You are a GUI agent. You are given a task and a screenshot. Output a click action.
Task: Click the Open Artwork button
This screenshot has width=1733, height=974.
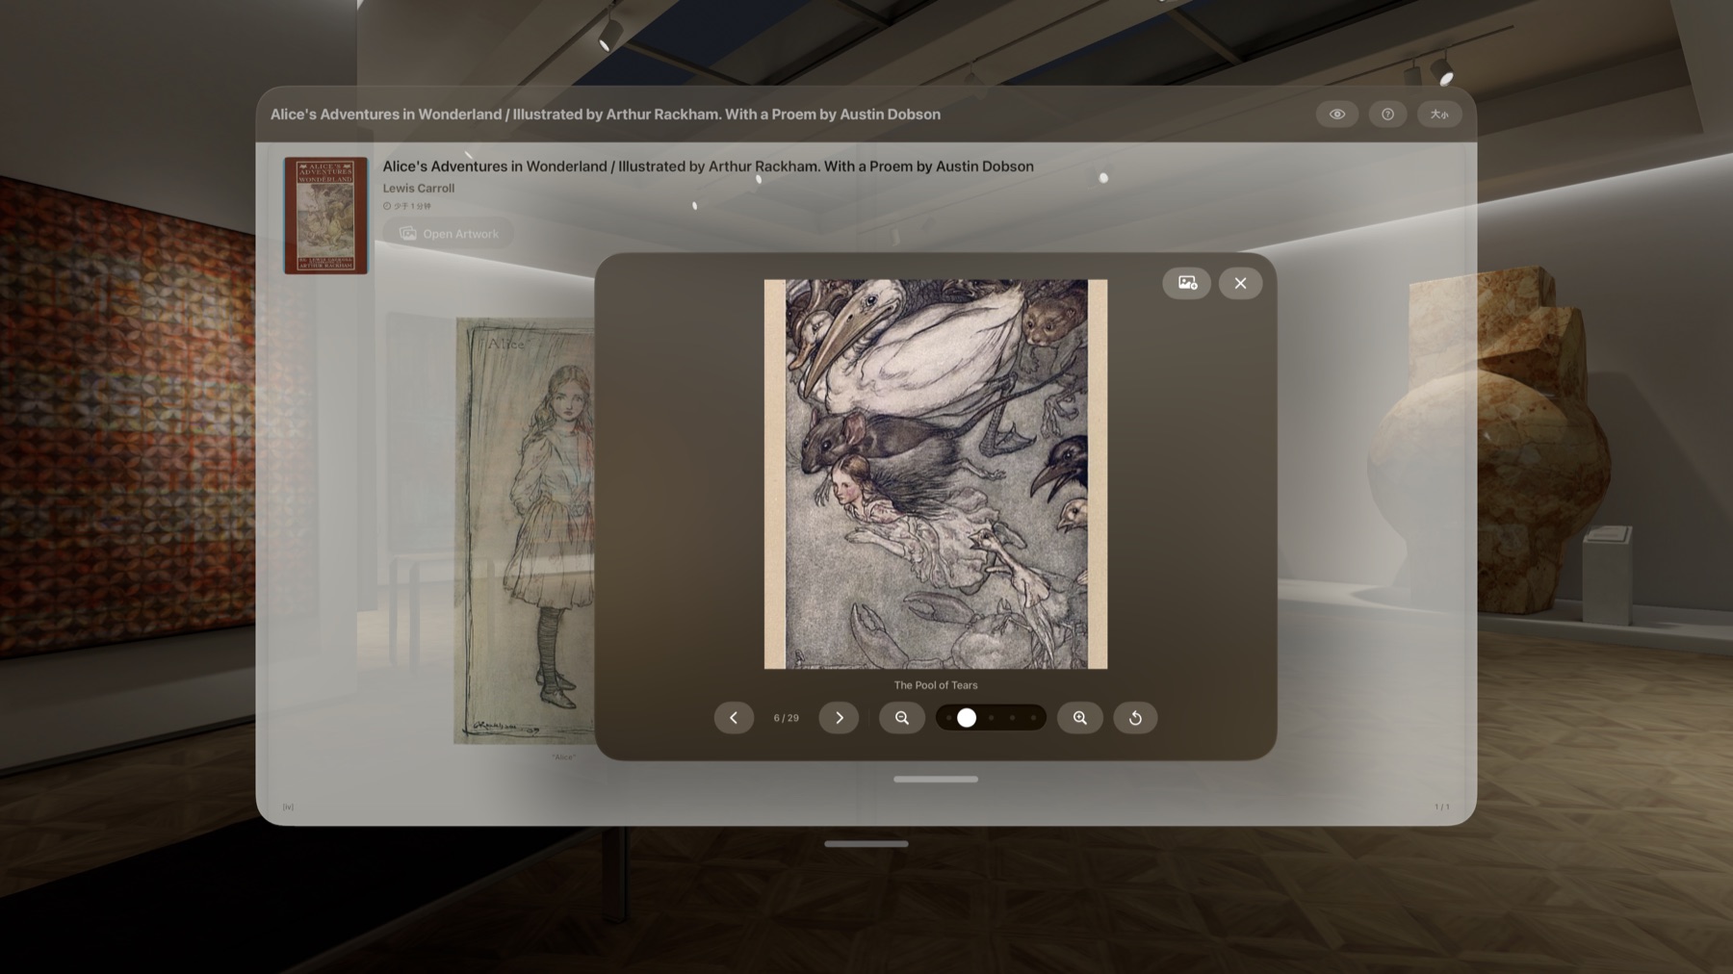[x=449, y=234]
